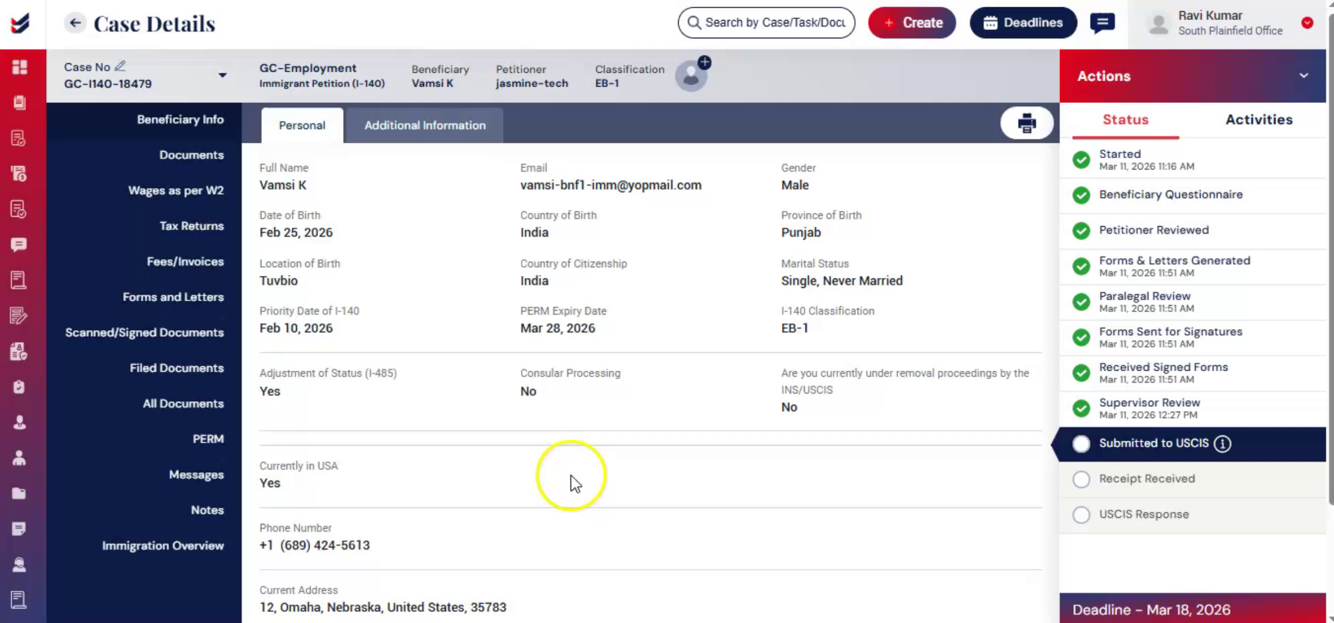Click the green check beside Started status
Image resolution: width=1334 pixels, height=623 pixels.
(x=1081, y=160)
